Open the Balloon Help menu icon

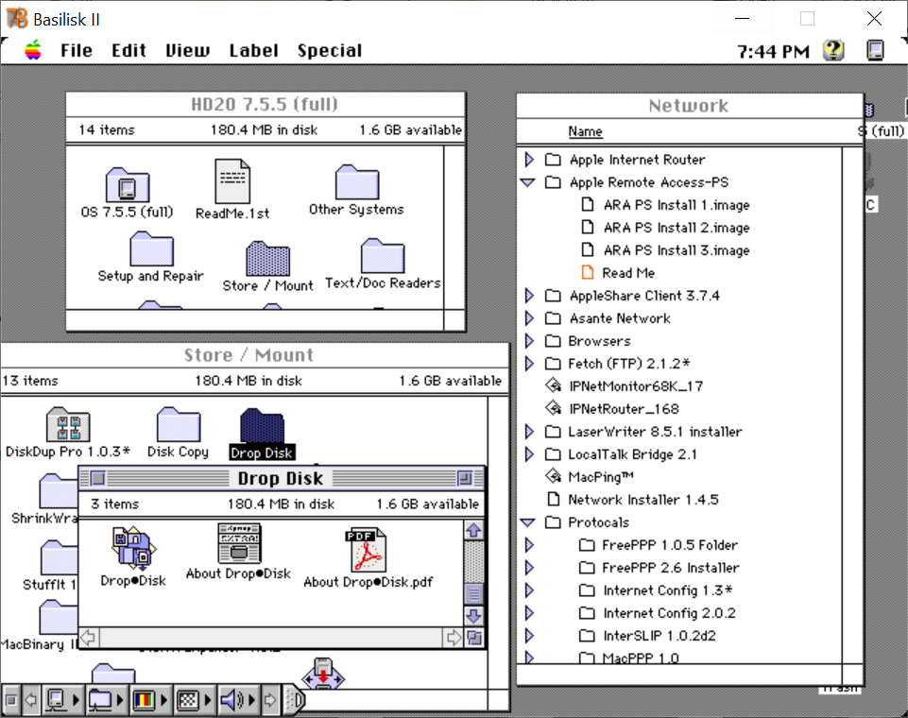click(833, 50)
